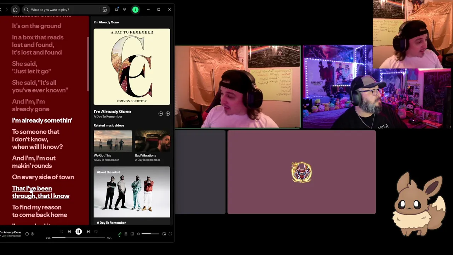Jump to lyric 'On every side of town'
Viewport: 453px width, 255px height.
click(43, 177)
